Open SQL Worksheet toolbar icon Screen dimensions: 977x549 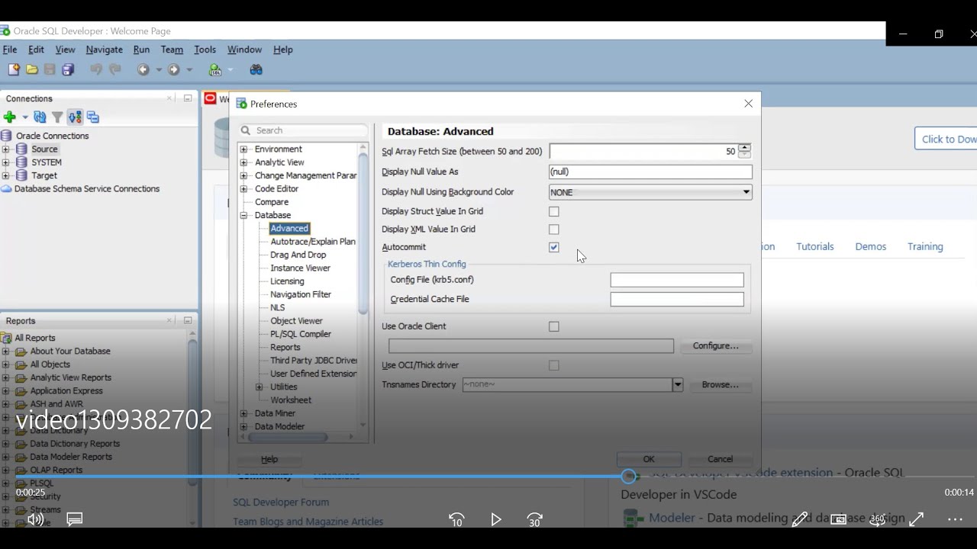(x=215, y=69)
